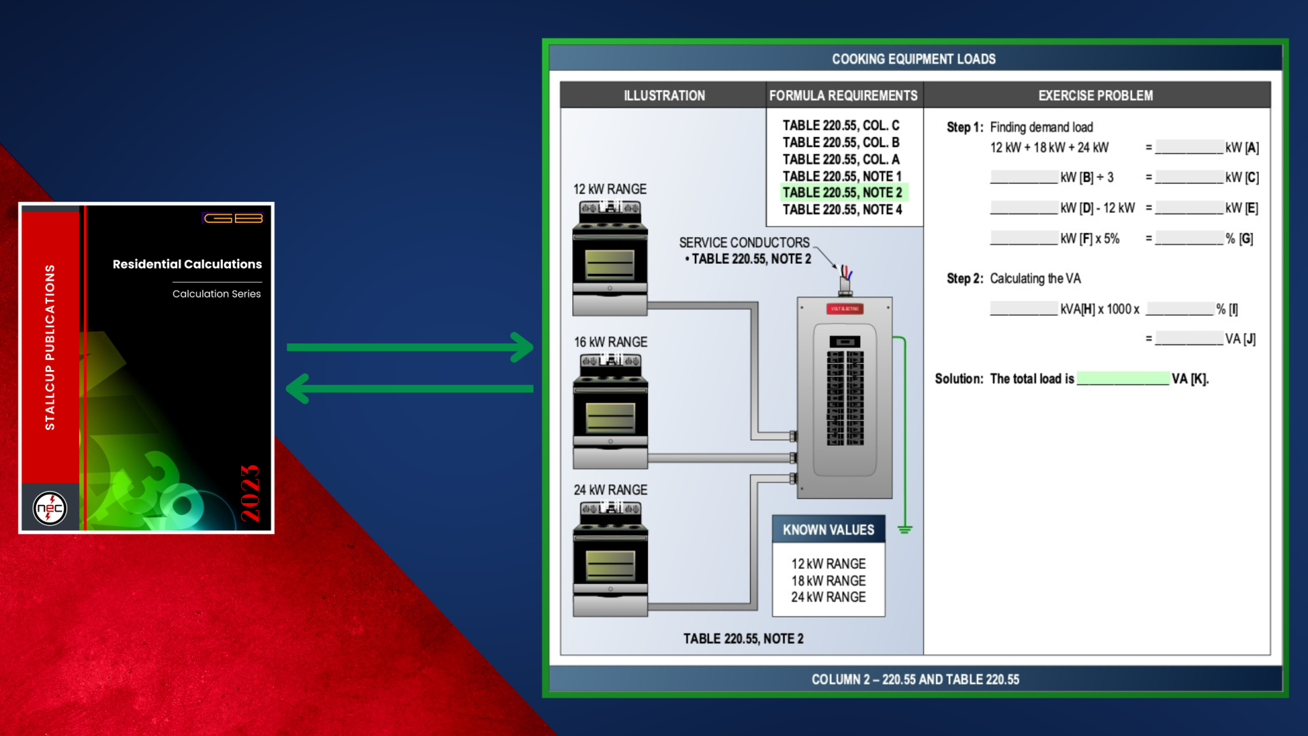Image resolution: width=1308 pixels, height=736 pixels.
Task: Click the Residential Calculations book cover
Action: (x=146, y=368)
